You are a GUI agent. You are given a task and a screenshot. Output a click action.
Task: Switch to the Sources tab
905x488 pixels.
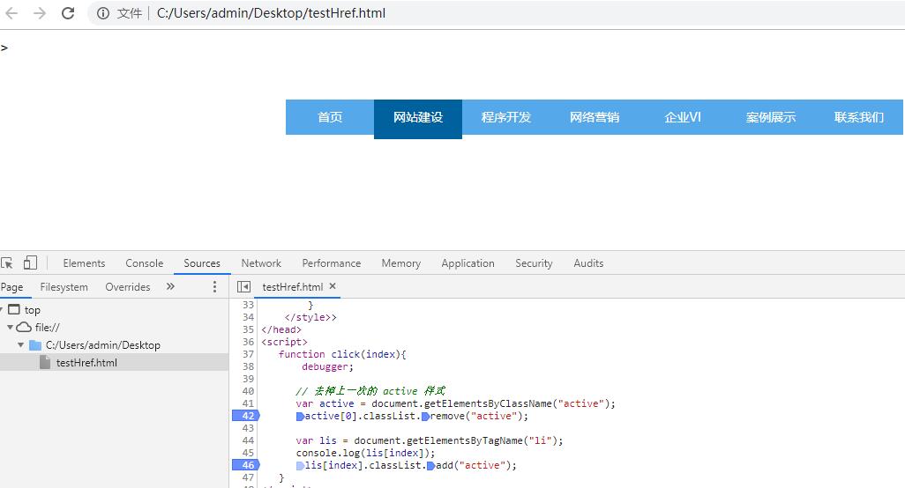coord(202,263)
